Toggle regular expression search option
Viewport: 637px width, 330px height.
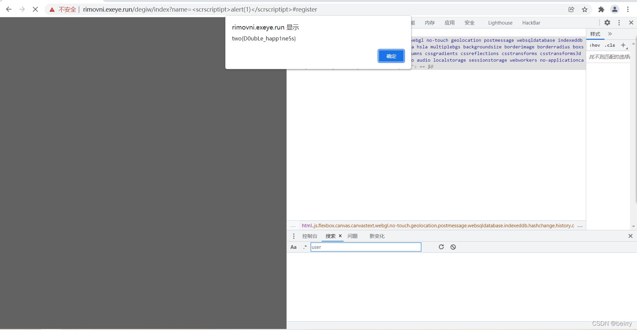pos(305,247)
